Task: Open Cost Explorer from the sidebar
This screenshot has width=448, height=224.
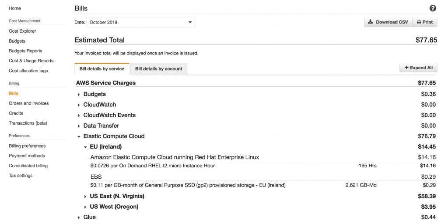Action: tap(22, 31)
